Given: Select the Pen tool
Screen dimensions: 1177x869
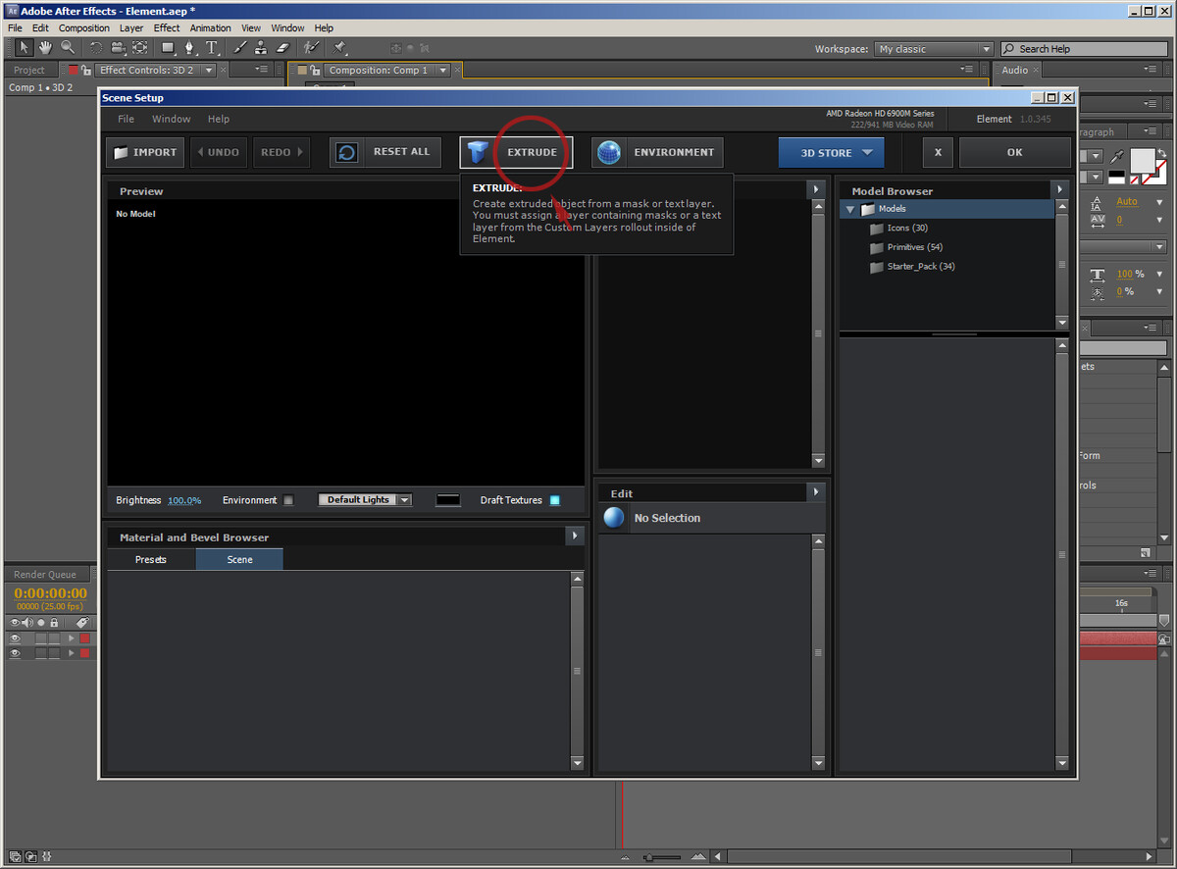Looking at the screenshot, I should click(189, 48).
